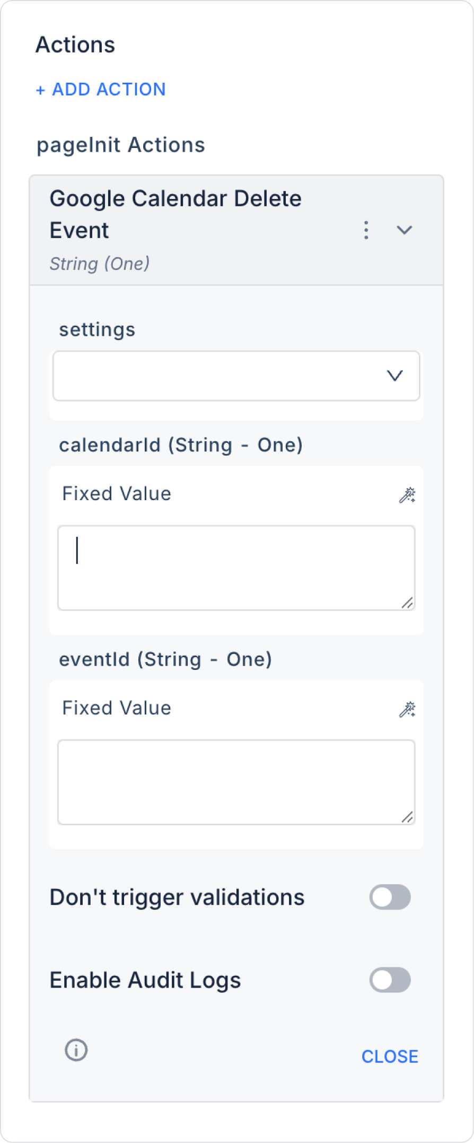
Task: Enable Audit Logs switch
Action: click(390, 980)
